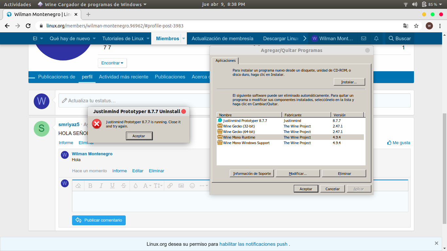Open a new browser tab
Viewport: 447px width, 251px height.
[88, 14]
